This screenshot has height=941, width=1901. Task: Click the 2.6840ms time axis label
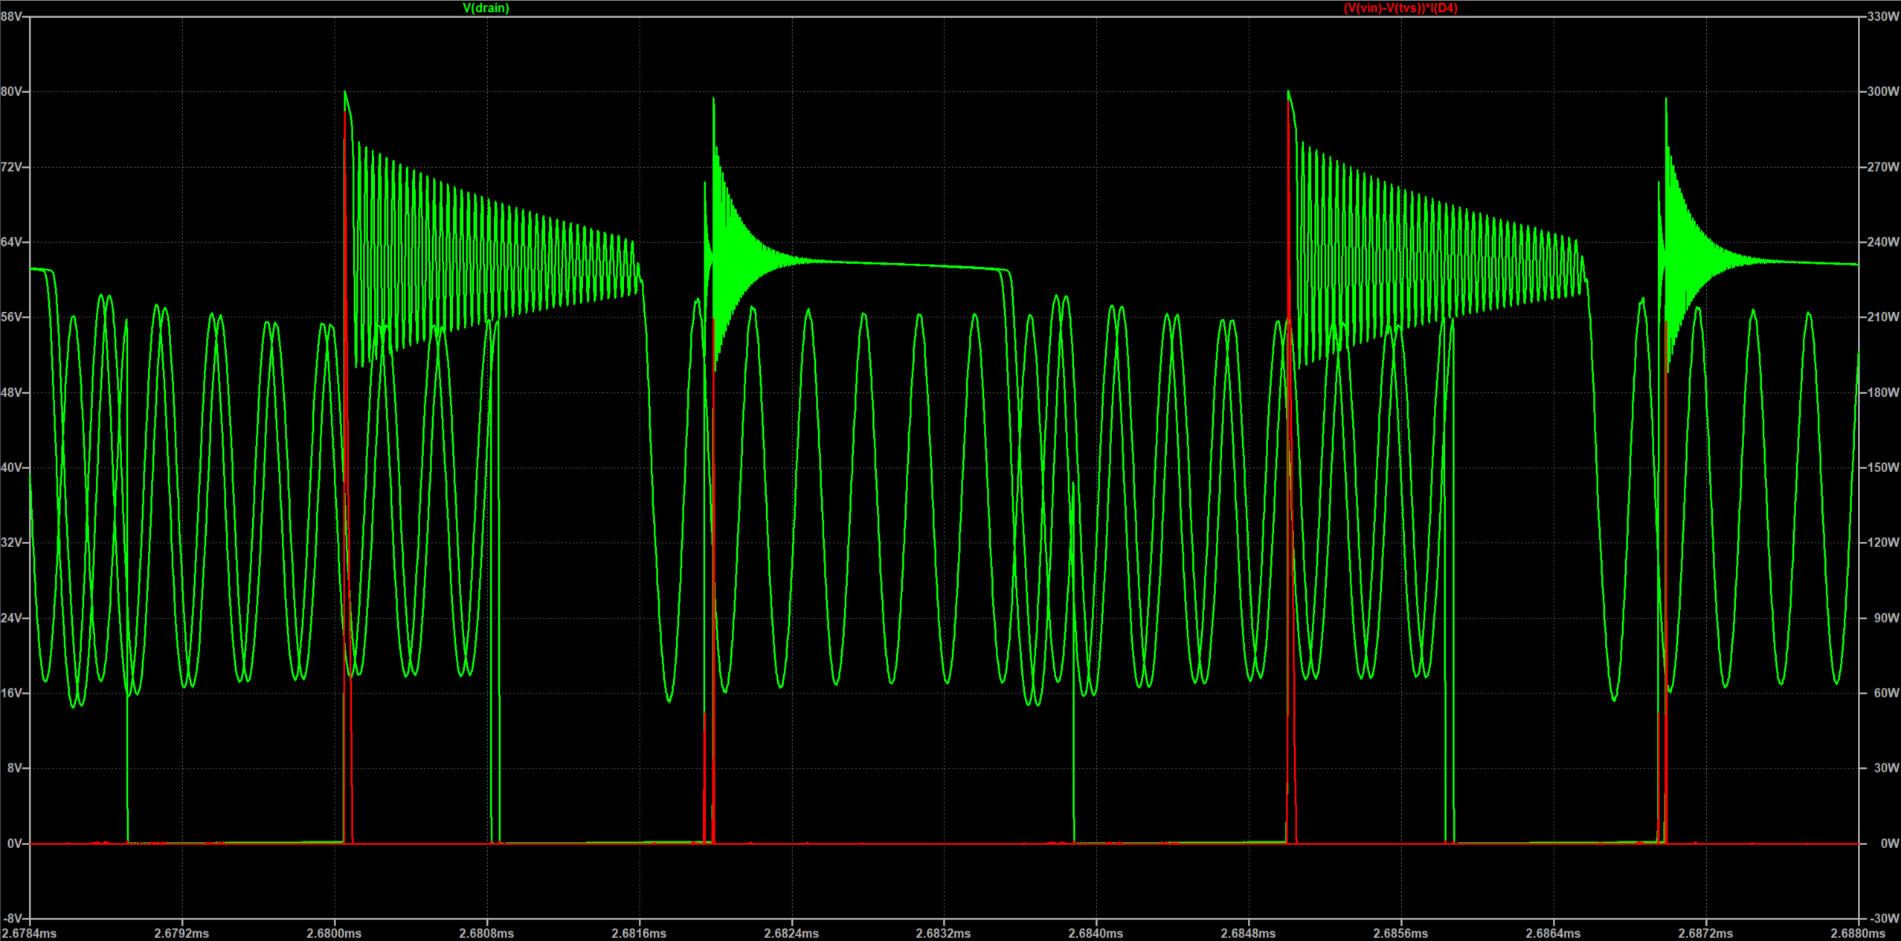point(1096,933)
